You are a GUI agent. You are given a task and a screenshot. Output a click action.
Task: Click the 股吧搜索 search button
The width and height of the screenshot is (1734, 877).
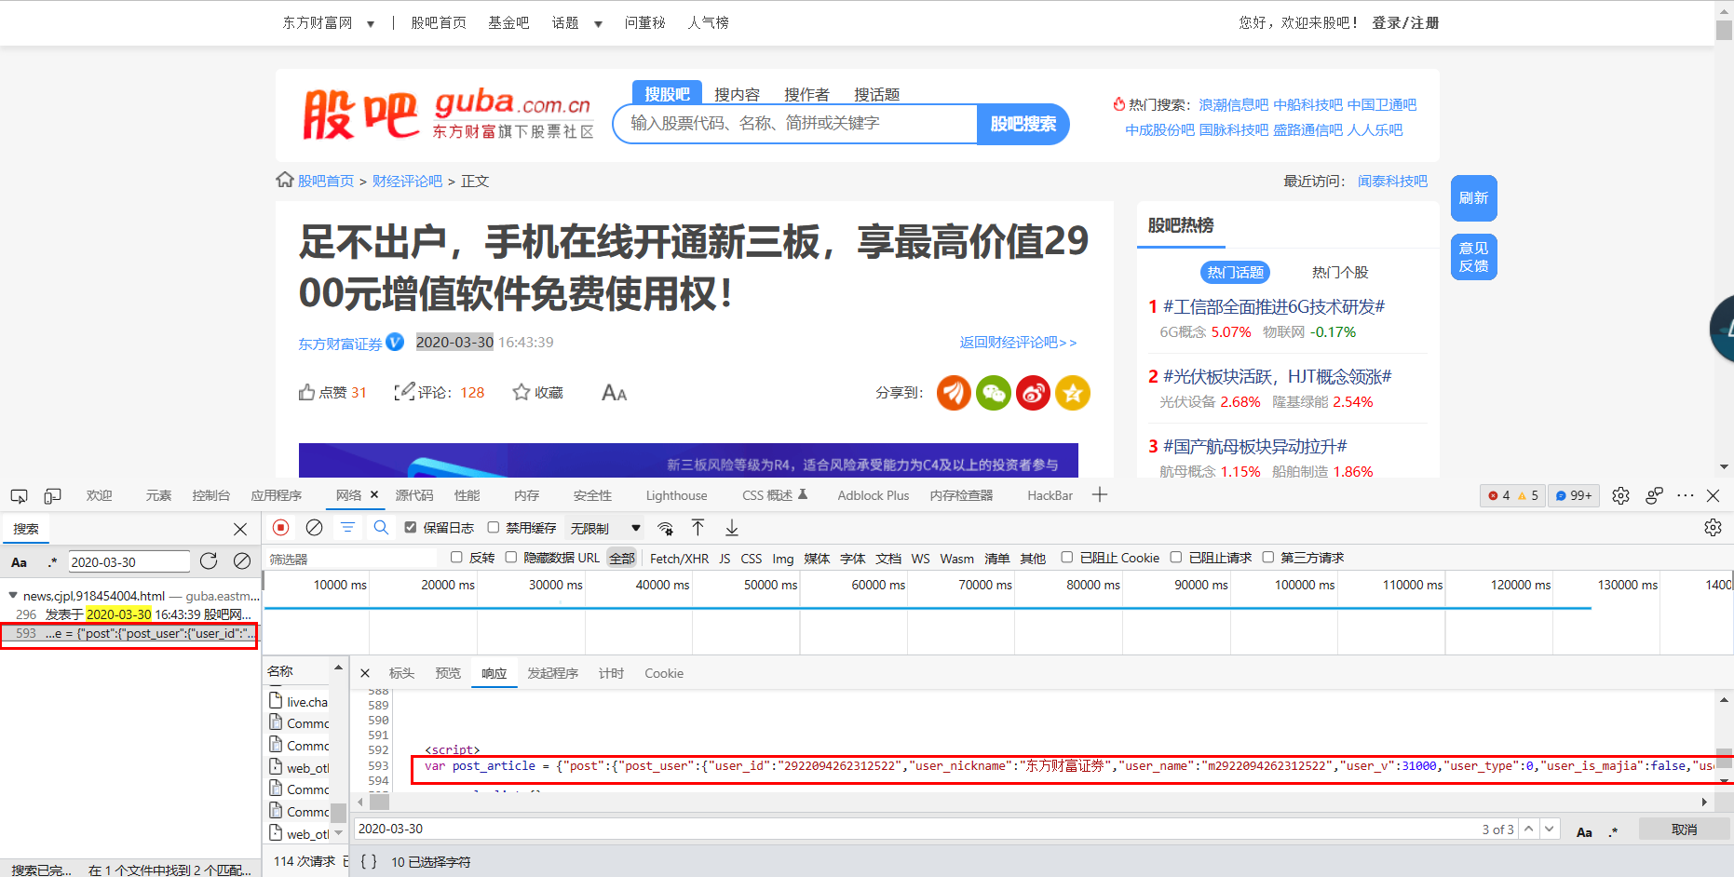click(1023, 124)
